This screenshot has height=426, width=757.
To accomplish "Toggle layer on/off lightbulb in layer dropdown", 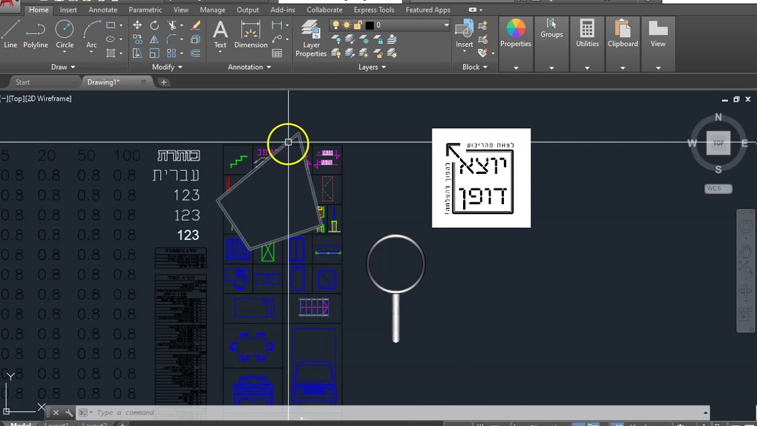I will [336, 25].
